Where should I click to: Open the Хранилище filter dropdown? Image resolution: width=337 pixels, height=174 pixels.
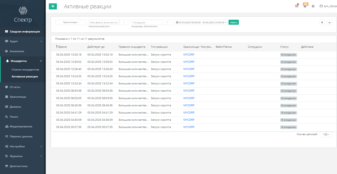tap(71, 22)
